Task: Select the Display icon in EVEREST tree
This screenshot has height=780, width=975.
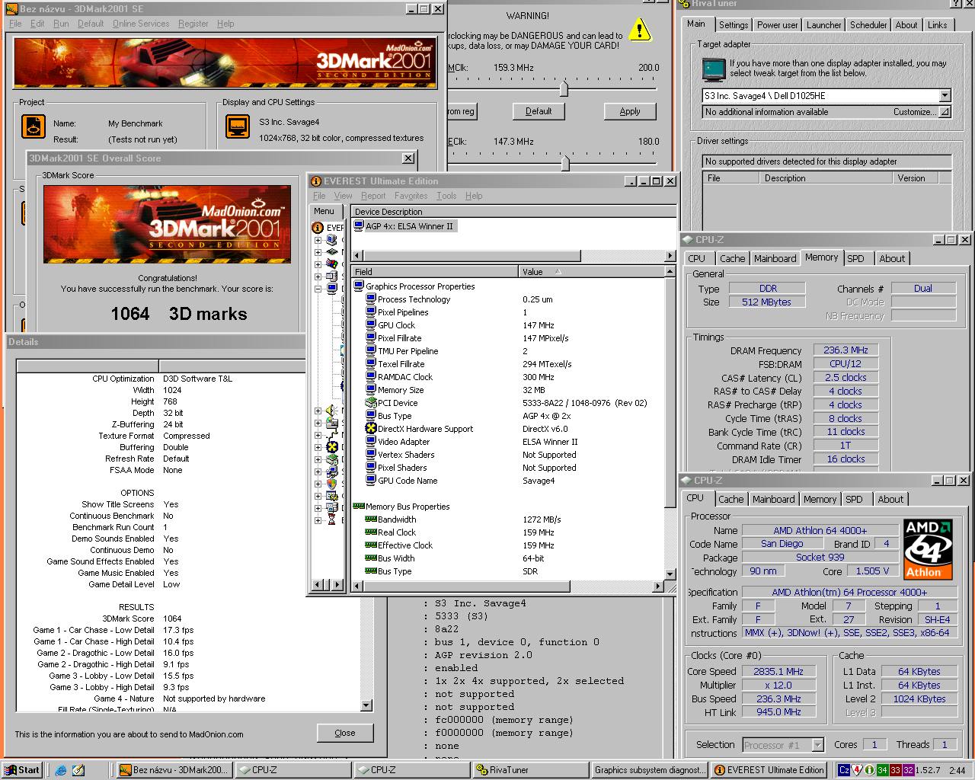Action: 332,289
